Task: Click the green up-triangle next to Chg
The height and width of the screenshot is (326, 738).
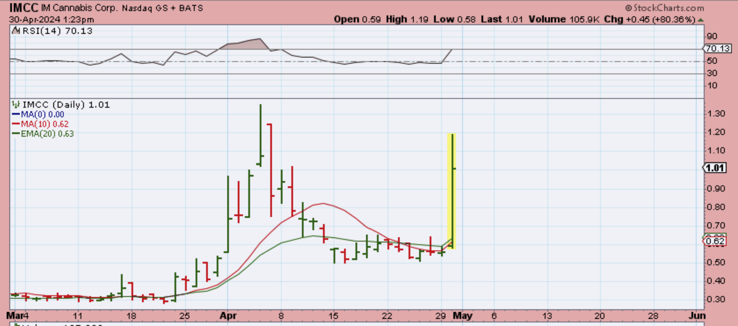Action: click(701, 20)
